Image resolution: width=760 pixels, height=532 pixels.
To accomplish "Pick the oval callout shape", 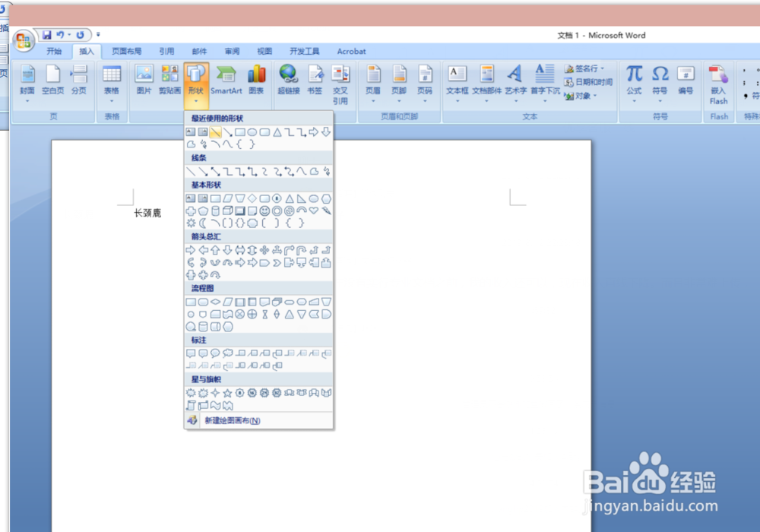I will click(215, 353).
